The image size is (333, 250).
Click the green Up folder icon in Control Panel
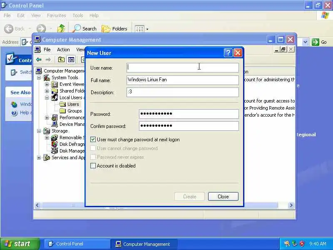tap(61, 28)
